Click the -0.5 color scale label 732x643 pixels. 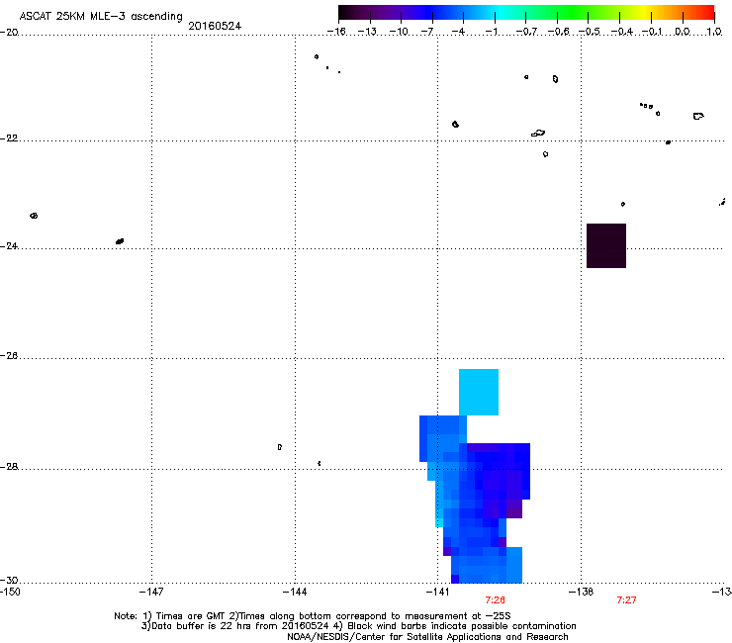click(590, 32)
